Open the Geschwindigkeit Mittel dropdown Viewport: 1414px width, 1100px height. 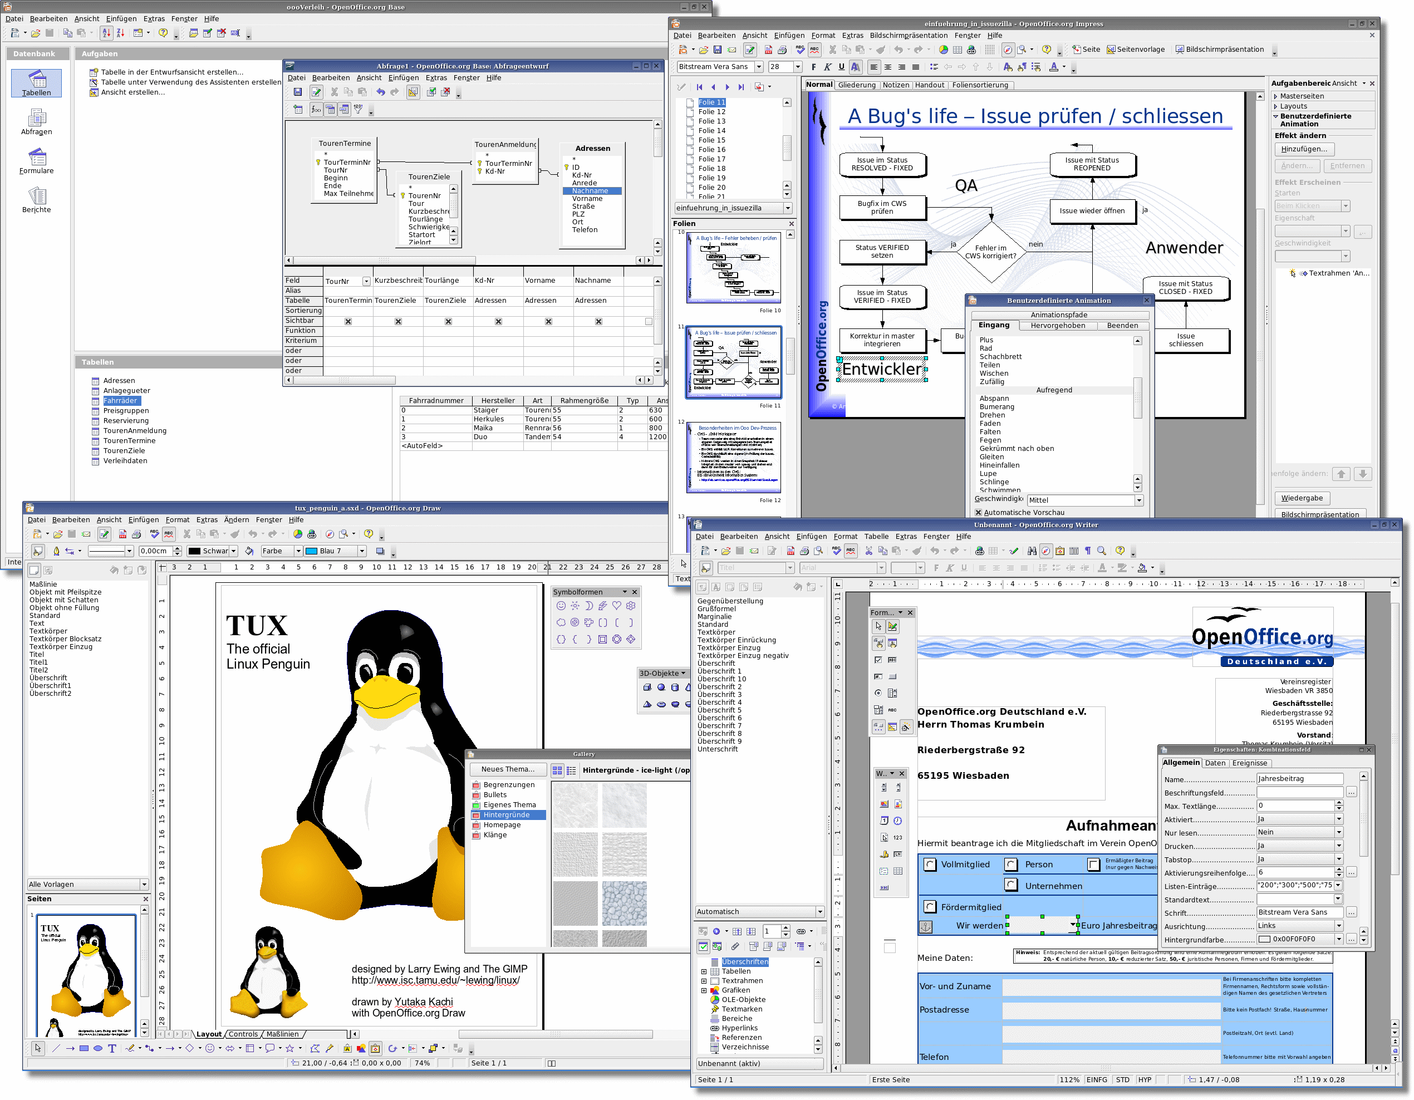click(x=1139, y=500)
